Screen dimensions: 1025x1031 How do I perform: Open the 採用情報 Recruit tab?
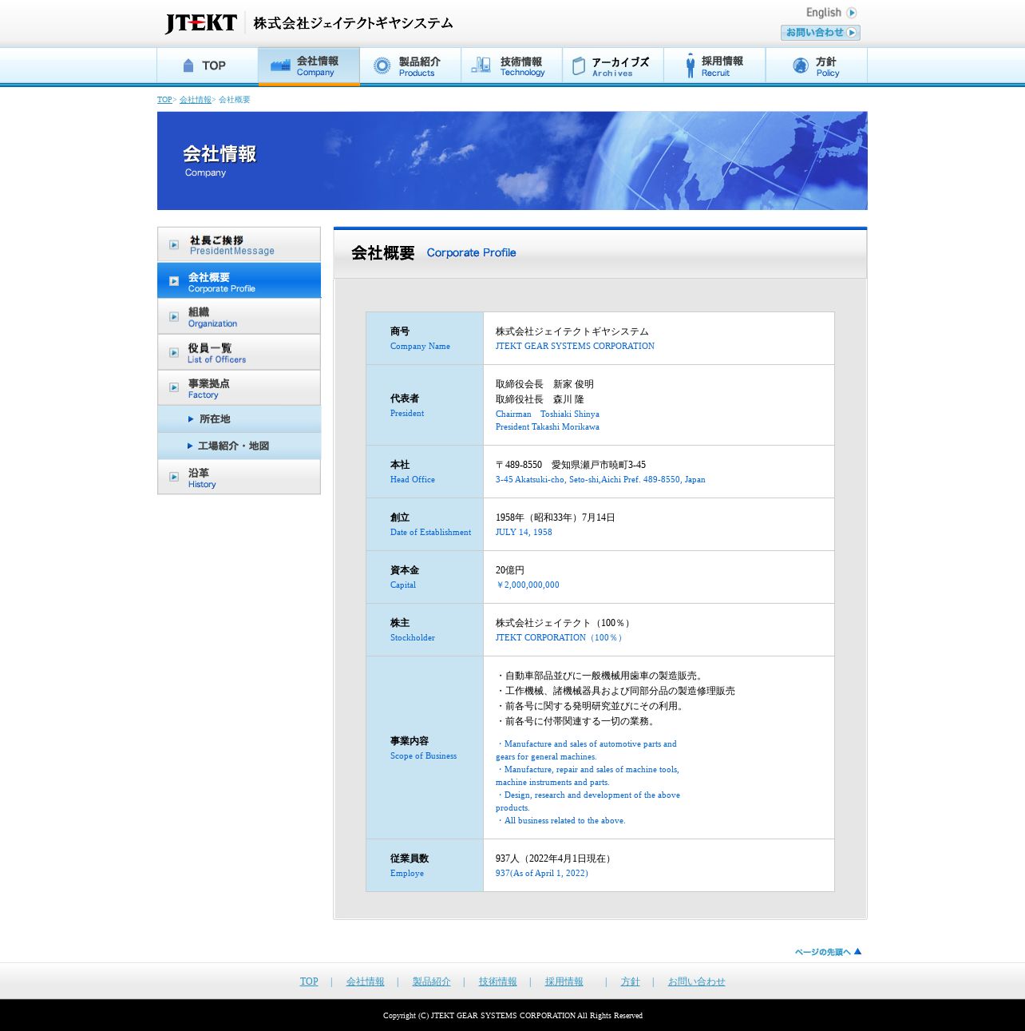[714, 65]
